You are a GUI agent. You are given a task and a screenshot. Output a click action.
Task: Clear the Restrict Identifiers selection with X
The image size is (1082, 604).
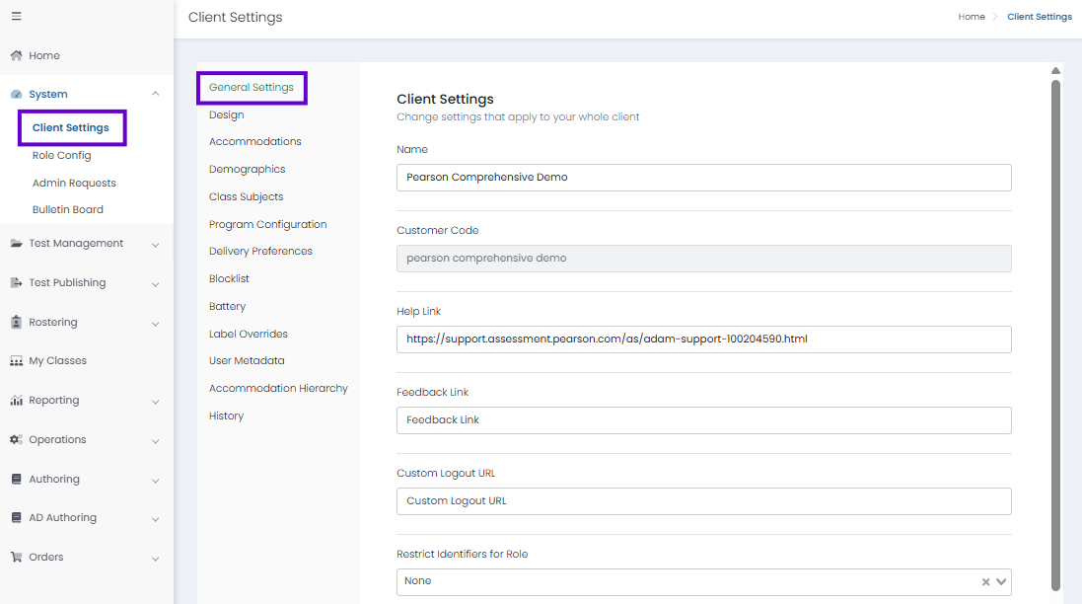(x=985, y=582)
